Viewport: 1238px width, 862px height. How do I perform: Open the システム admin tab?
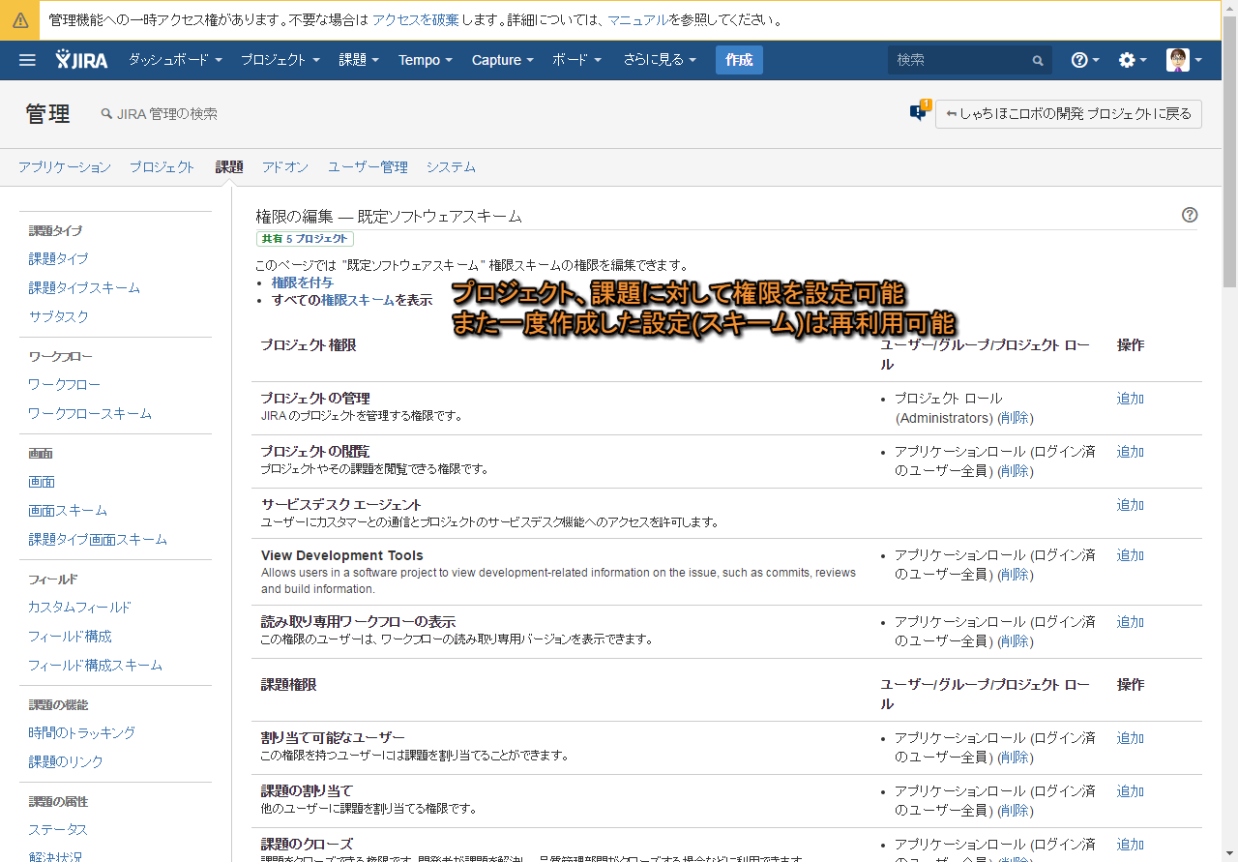tap(451, 166)
